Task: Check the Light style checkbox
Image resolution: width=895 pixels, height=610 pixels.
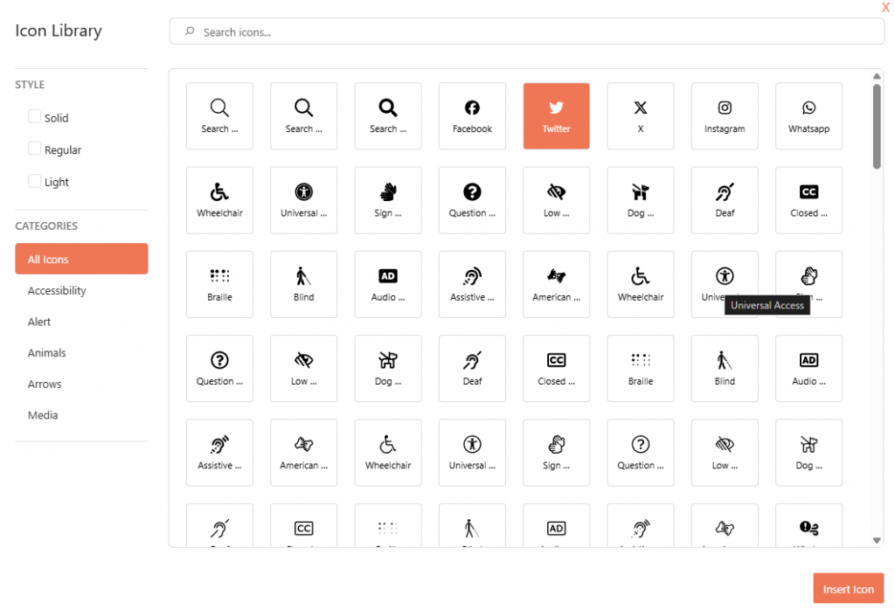Action: coord(35,181)
